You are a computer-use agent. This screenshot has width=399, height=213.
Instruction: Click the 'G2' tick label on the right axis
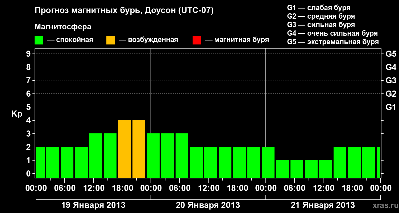[x=391, y=94]
